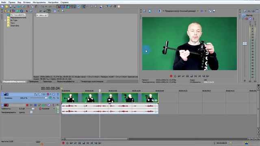This screenshot has height=146, width=260.
Task: Open the media search magnifier icon
Action: [63, 11]
